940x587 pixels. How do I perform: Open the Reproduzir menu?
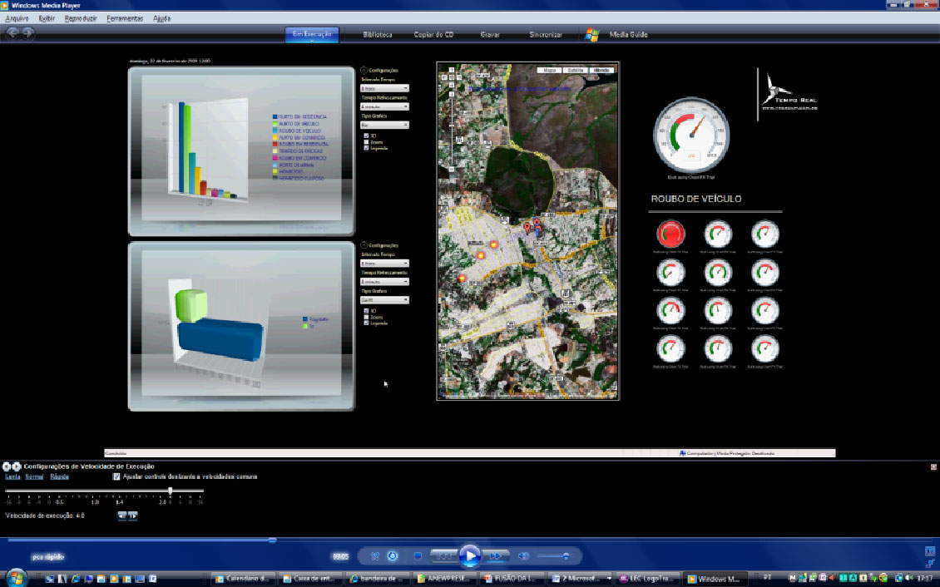tap(81, 18)
